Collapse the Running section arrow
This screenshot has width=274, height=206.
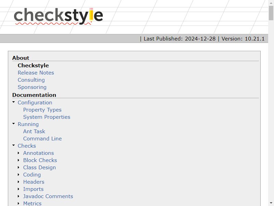14,124
